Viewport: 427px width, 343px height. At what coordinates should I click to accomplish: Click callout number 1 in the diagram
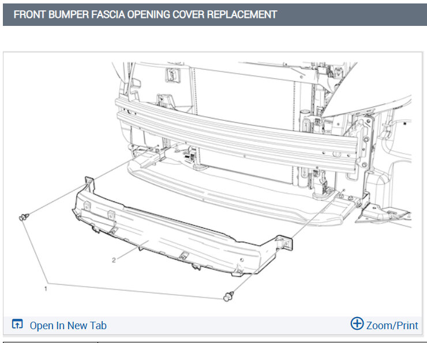[46, 289]
